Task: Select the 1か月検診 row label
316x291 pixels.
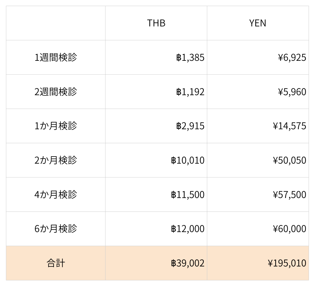Action: [55, 126]
